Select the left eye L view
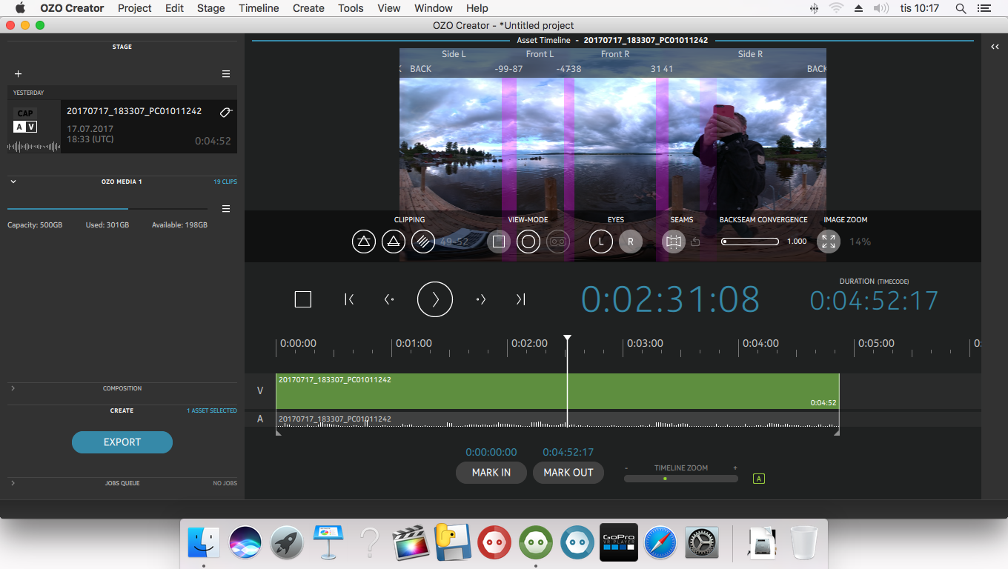The height and width of the screenshot is (569, 1008). click(x=601, y=242)
